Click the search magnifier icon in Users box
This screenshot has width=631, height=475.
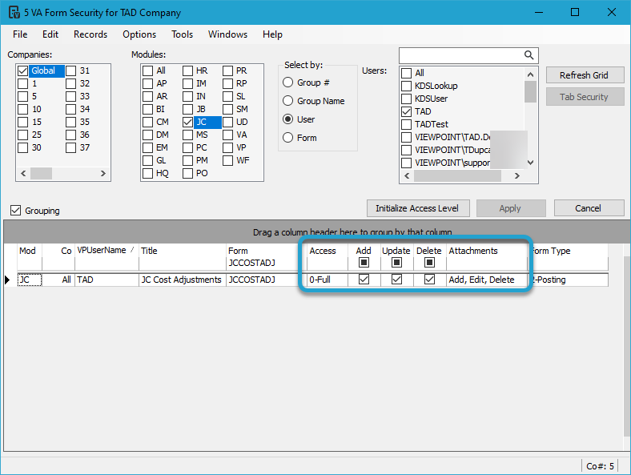point(529,55)
